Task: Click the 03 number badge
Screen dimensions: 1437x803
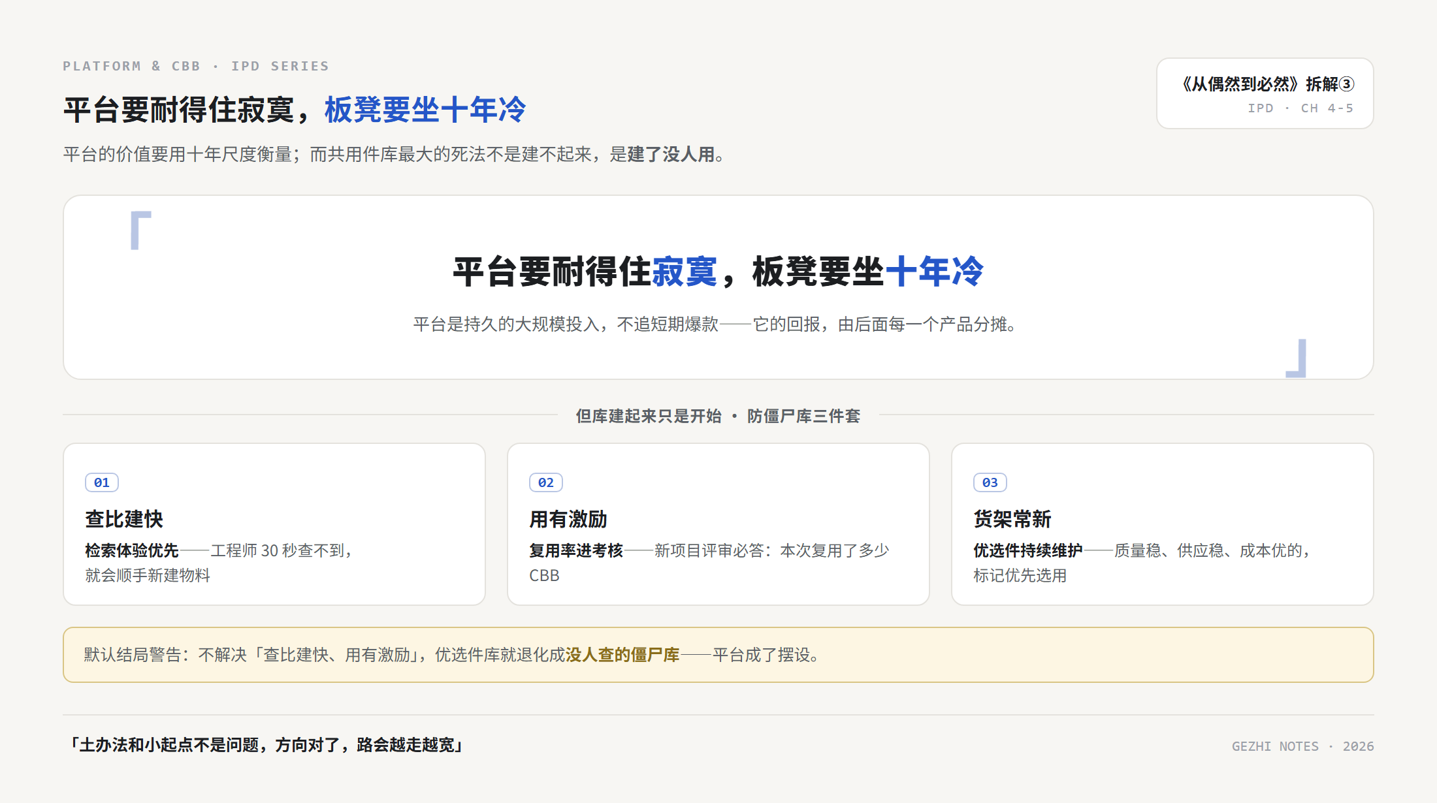Action: pyautogui.click(x=990, y=482)
